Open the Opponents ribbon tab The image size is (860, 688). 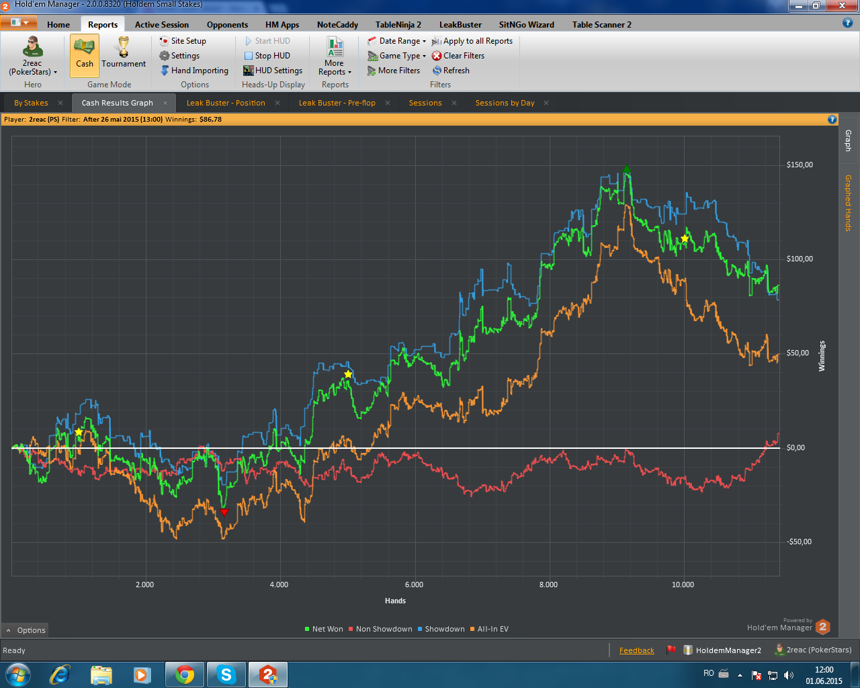[x=227, y=25]
